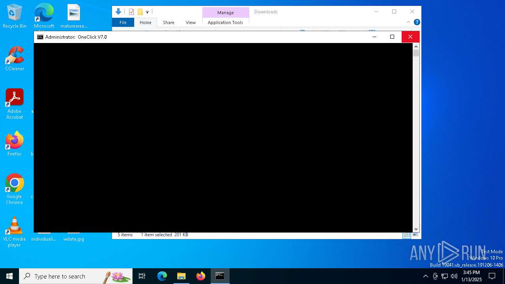Maximize the Downloads Explorer window
This screenshot has width=505, height=284.
[394, 12]
